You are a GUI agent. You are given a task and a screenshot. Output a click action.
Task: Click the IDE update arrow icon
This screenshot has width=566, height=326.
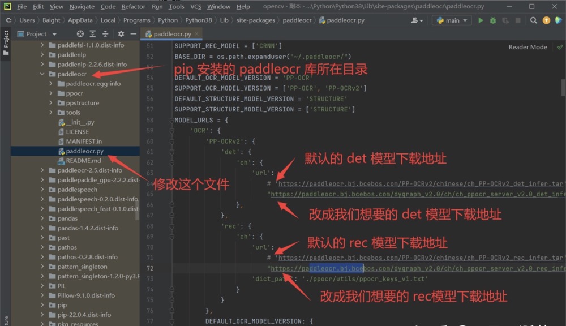tap(546, 20)
